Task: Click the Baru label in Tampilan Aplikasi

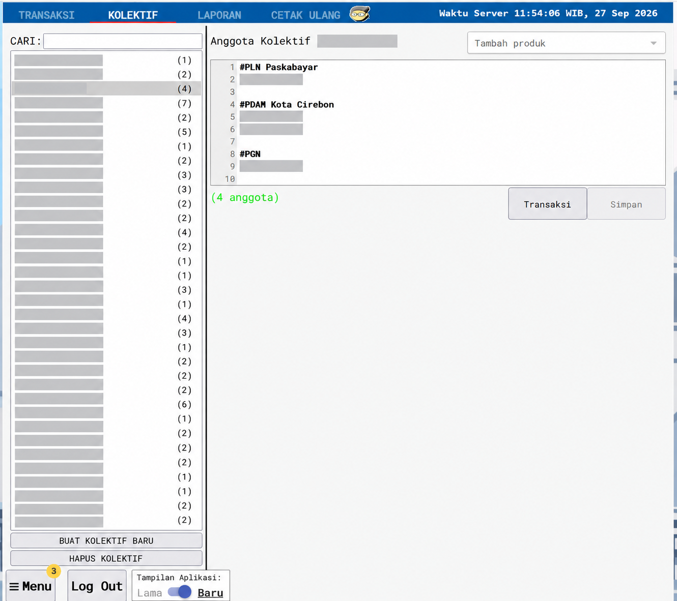Action: click(x=210, y=593)
